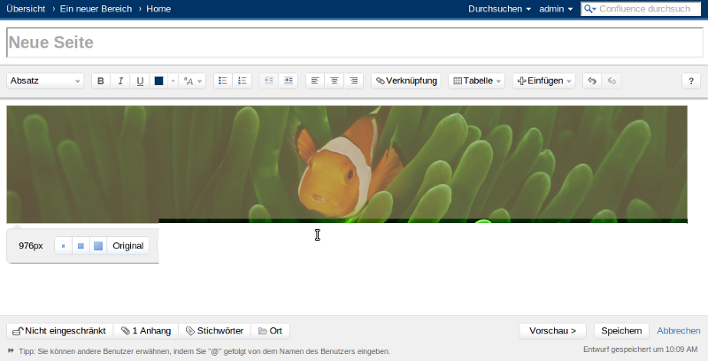Click the Abbrechen link
Image resolution: width=708 pixels, height=361 pixels.
pyautogui.click(x=678, y=331)
